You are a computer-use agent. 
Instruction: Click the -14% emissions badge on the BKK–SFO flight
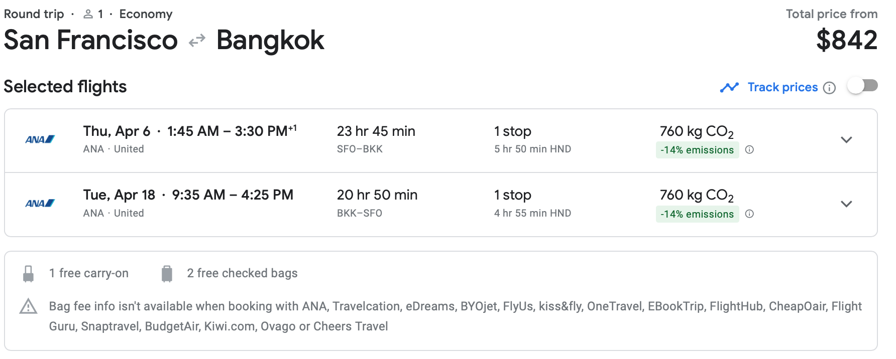[x=697, y=214]
